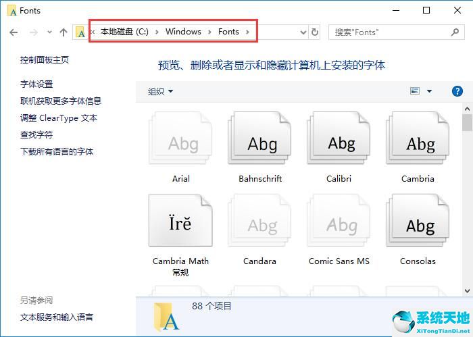Select 本地磁盘 (C:) in the breadcrumb
This screenshot has height=337, width=473.
click(124, 32)
